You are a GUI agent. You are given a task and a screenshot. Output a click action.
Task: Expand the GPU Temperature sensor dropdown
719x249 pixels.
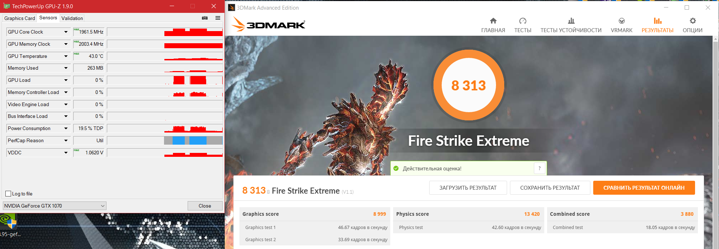(66, 56)
